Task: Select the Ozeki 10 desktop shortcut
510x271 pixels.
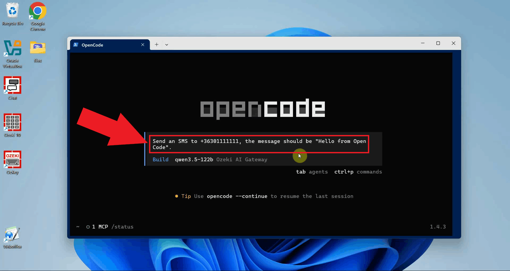Action: tap(12, 125)
